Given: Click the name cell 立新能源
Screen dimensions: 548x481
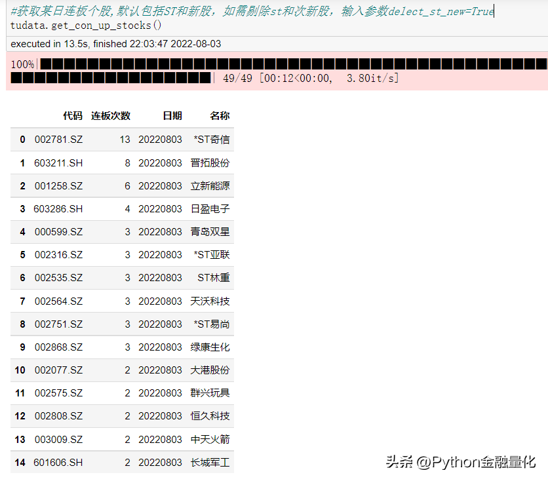Looking at the screenshot, I should [210, 186].
